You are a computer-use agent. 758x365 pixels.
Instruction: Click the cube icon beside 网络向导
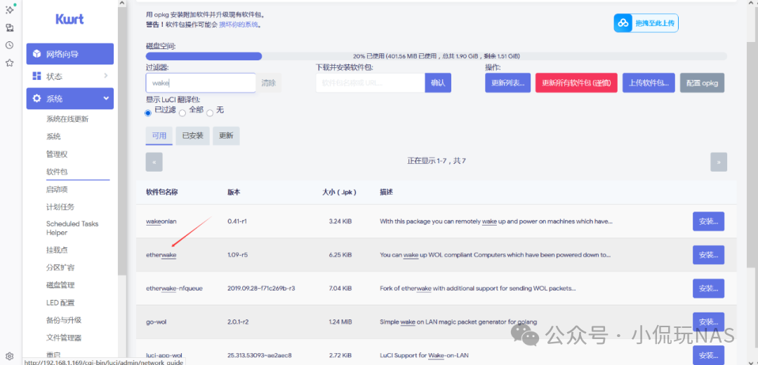[36, 53]
